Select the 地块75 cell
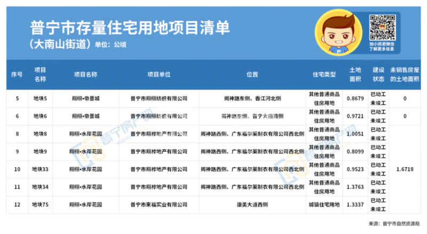The height and width of the screenshot is (234, 427). coord(40,205)
